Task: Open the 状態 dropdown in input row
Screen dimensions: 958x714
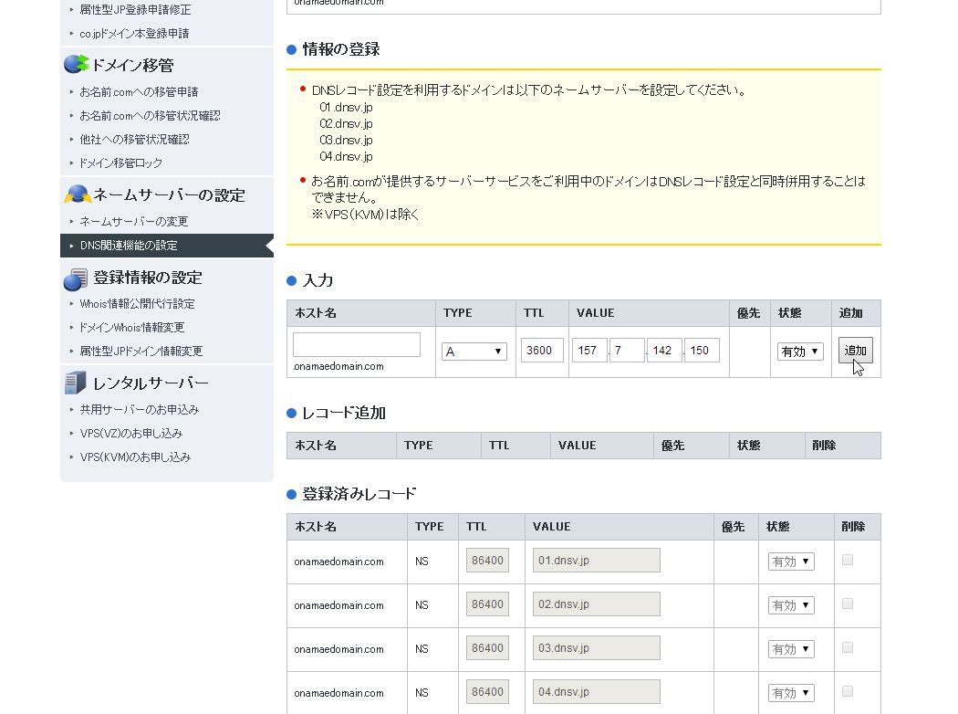Action: [800, 352]
